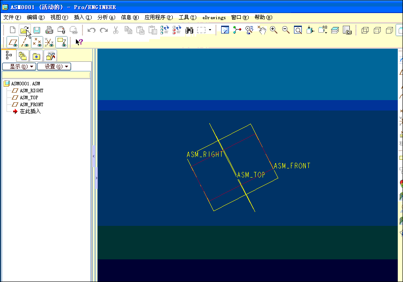Send mail with link icon
Image resolution: width=403 pixels, height=282 pixels.
(x=74, y=30)
